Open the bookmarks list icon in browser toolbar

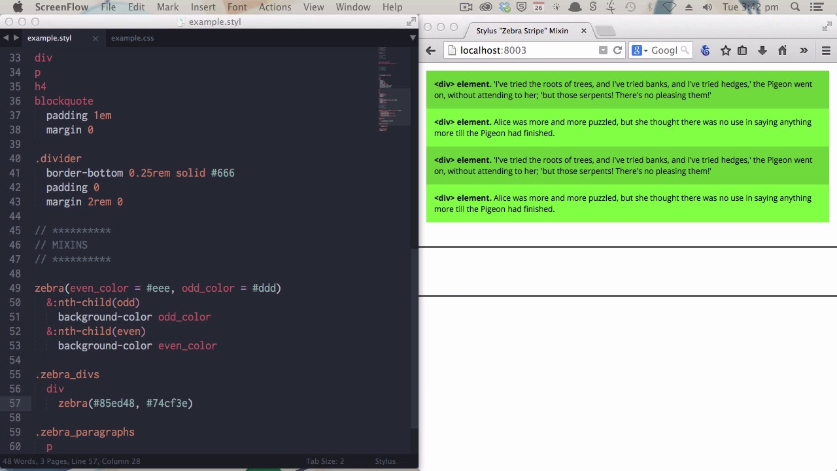(x=742, y=50)
